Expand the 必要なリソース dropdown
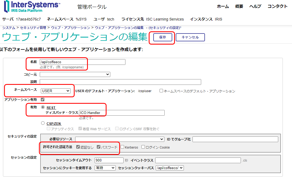292x181 pixels. (x=120, y=139)
